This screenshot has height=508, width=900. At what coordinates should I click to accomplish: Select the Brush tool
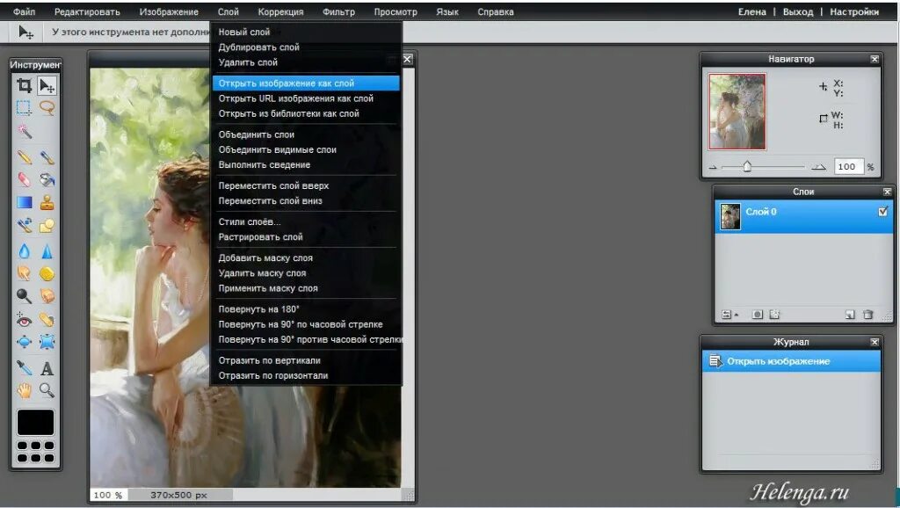point(47,156)
